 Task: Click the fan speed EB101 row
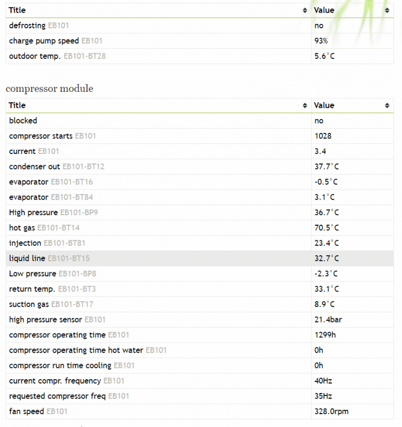[x=200, y=411]
